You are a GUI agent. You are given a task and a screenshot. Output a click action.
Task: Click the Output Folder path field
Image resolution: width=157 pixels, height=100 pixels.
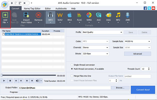[65, 88]
